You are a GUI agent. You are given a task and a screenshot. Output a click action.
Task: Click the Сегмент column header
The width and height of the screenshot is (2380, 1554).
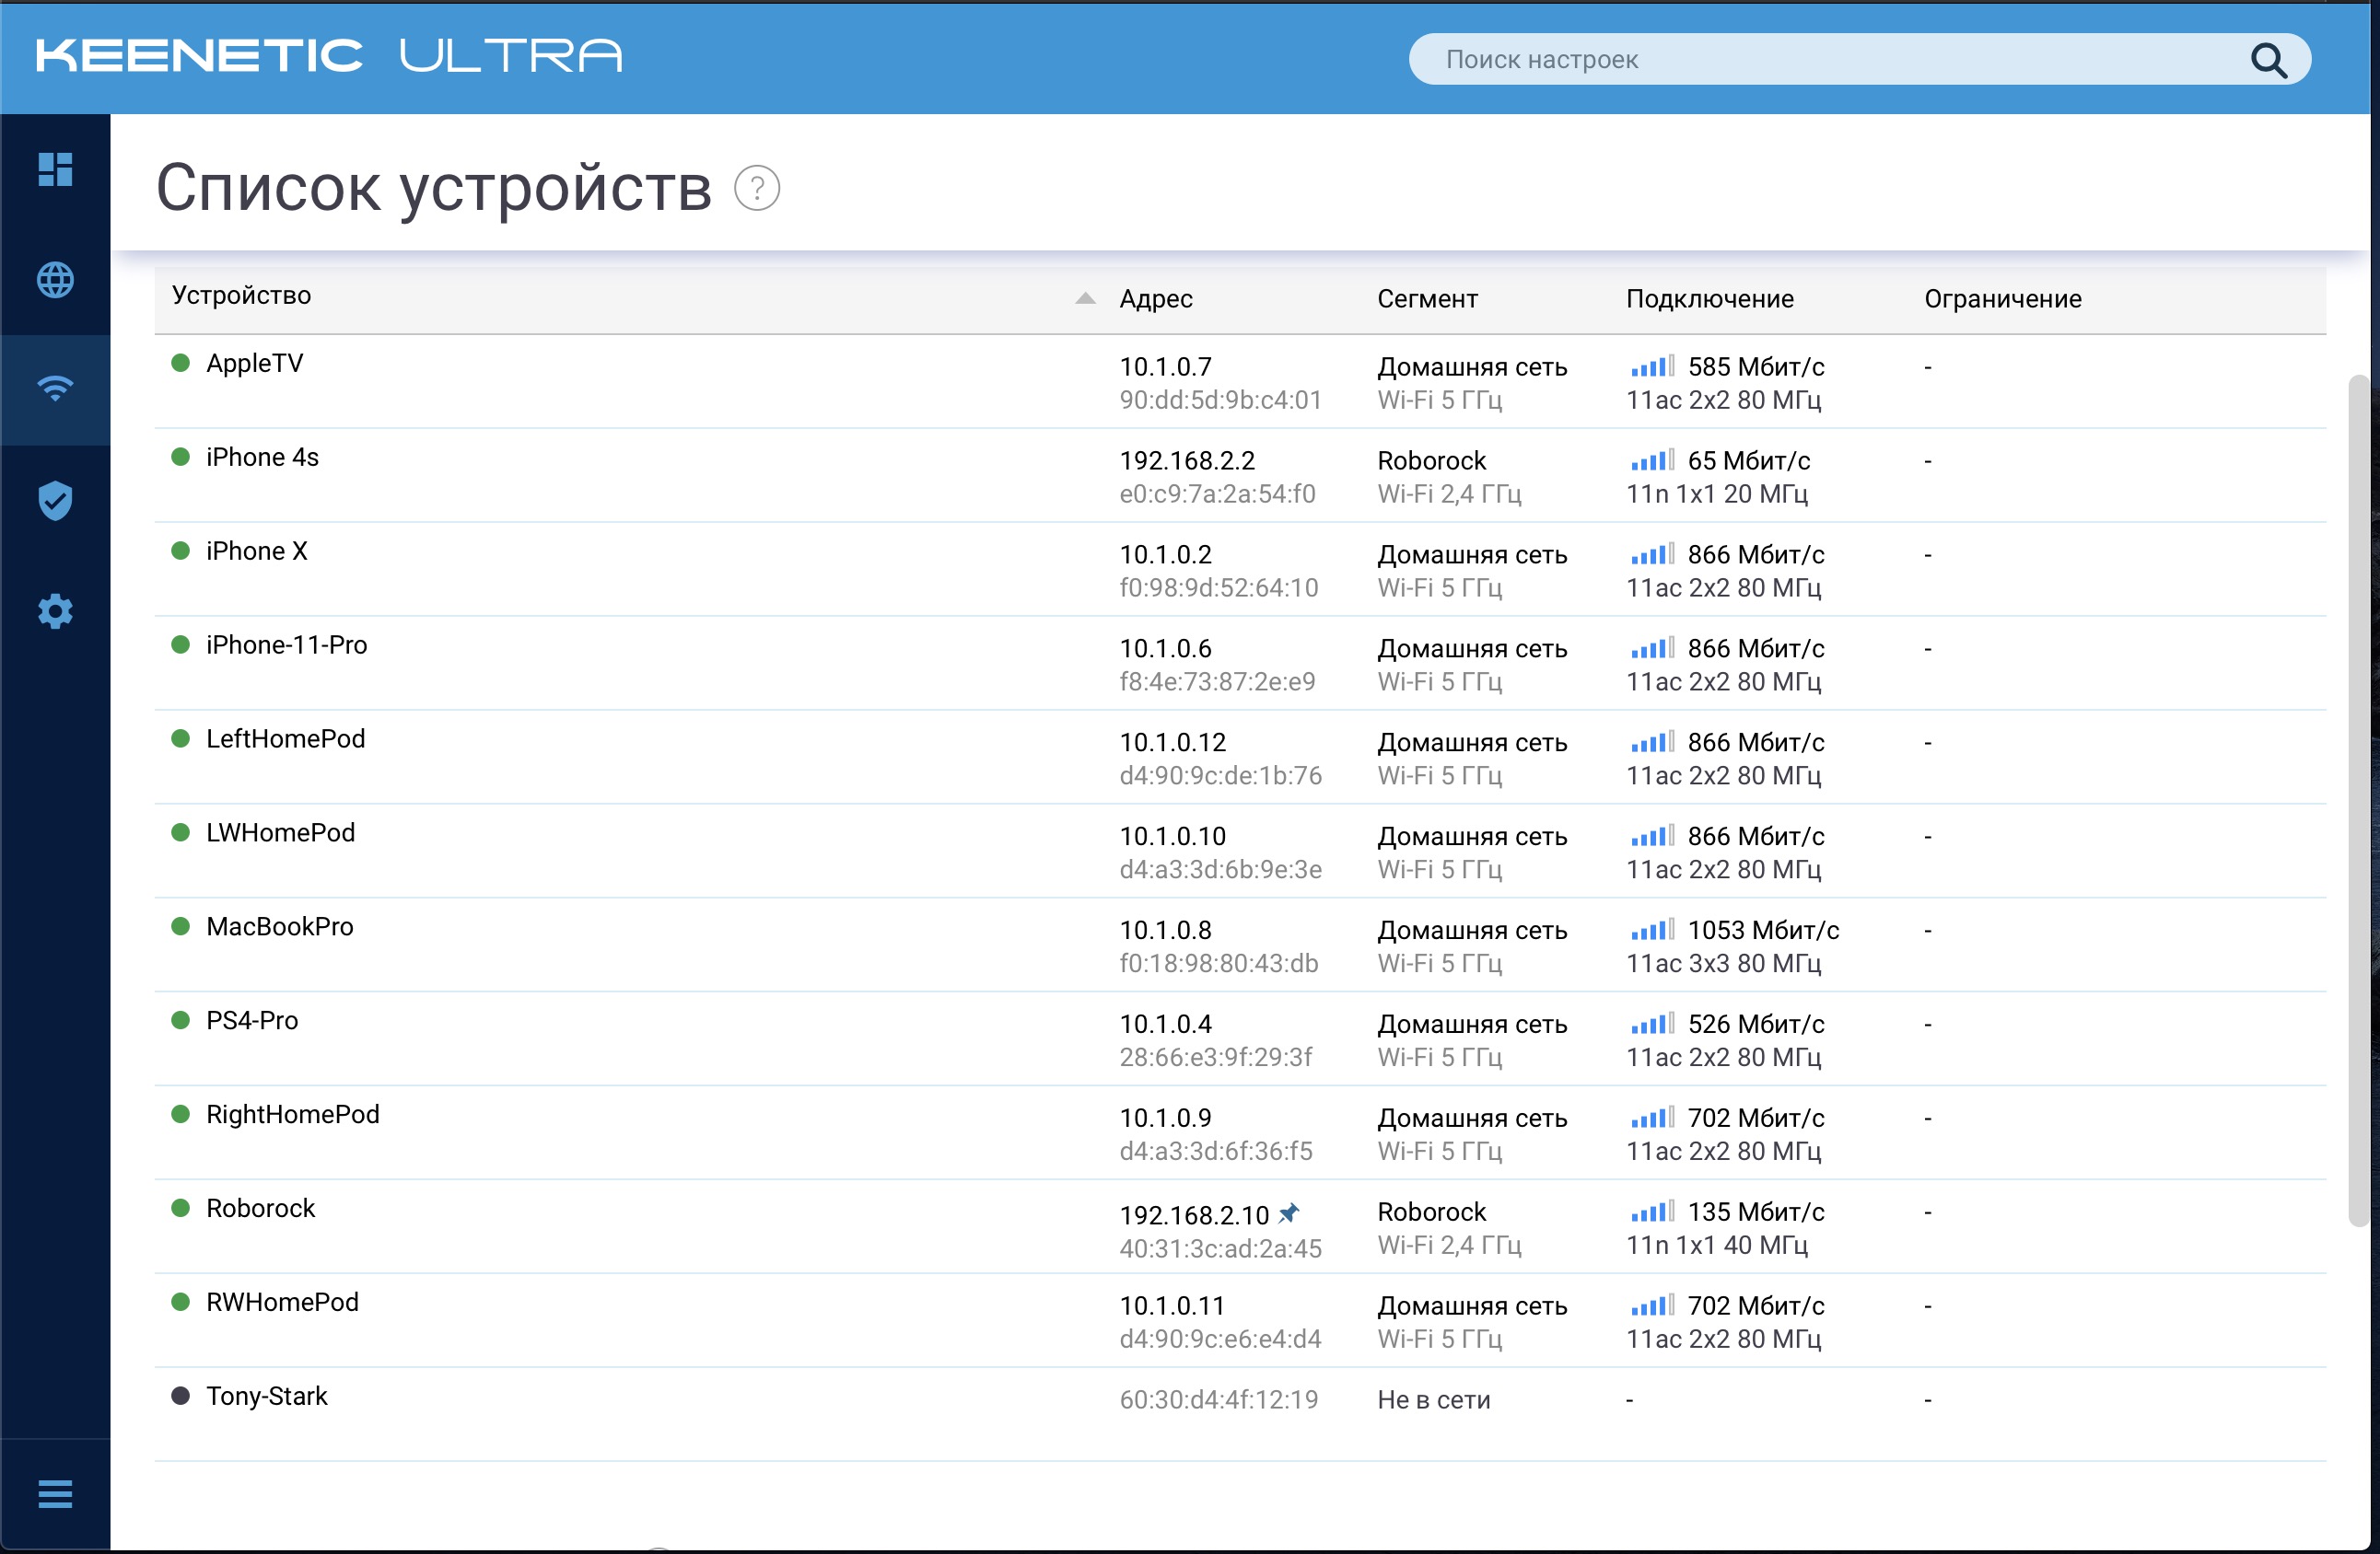1427,299
